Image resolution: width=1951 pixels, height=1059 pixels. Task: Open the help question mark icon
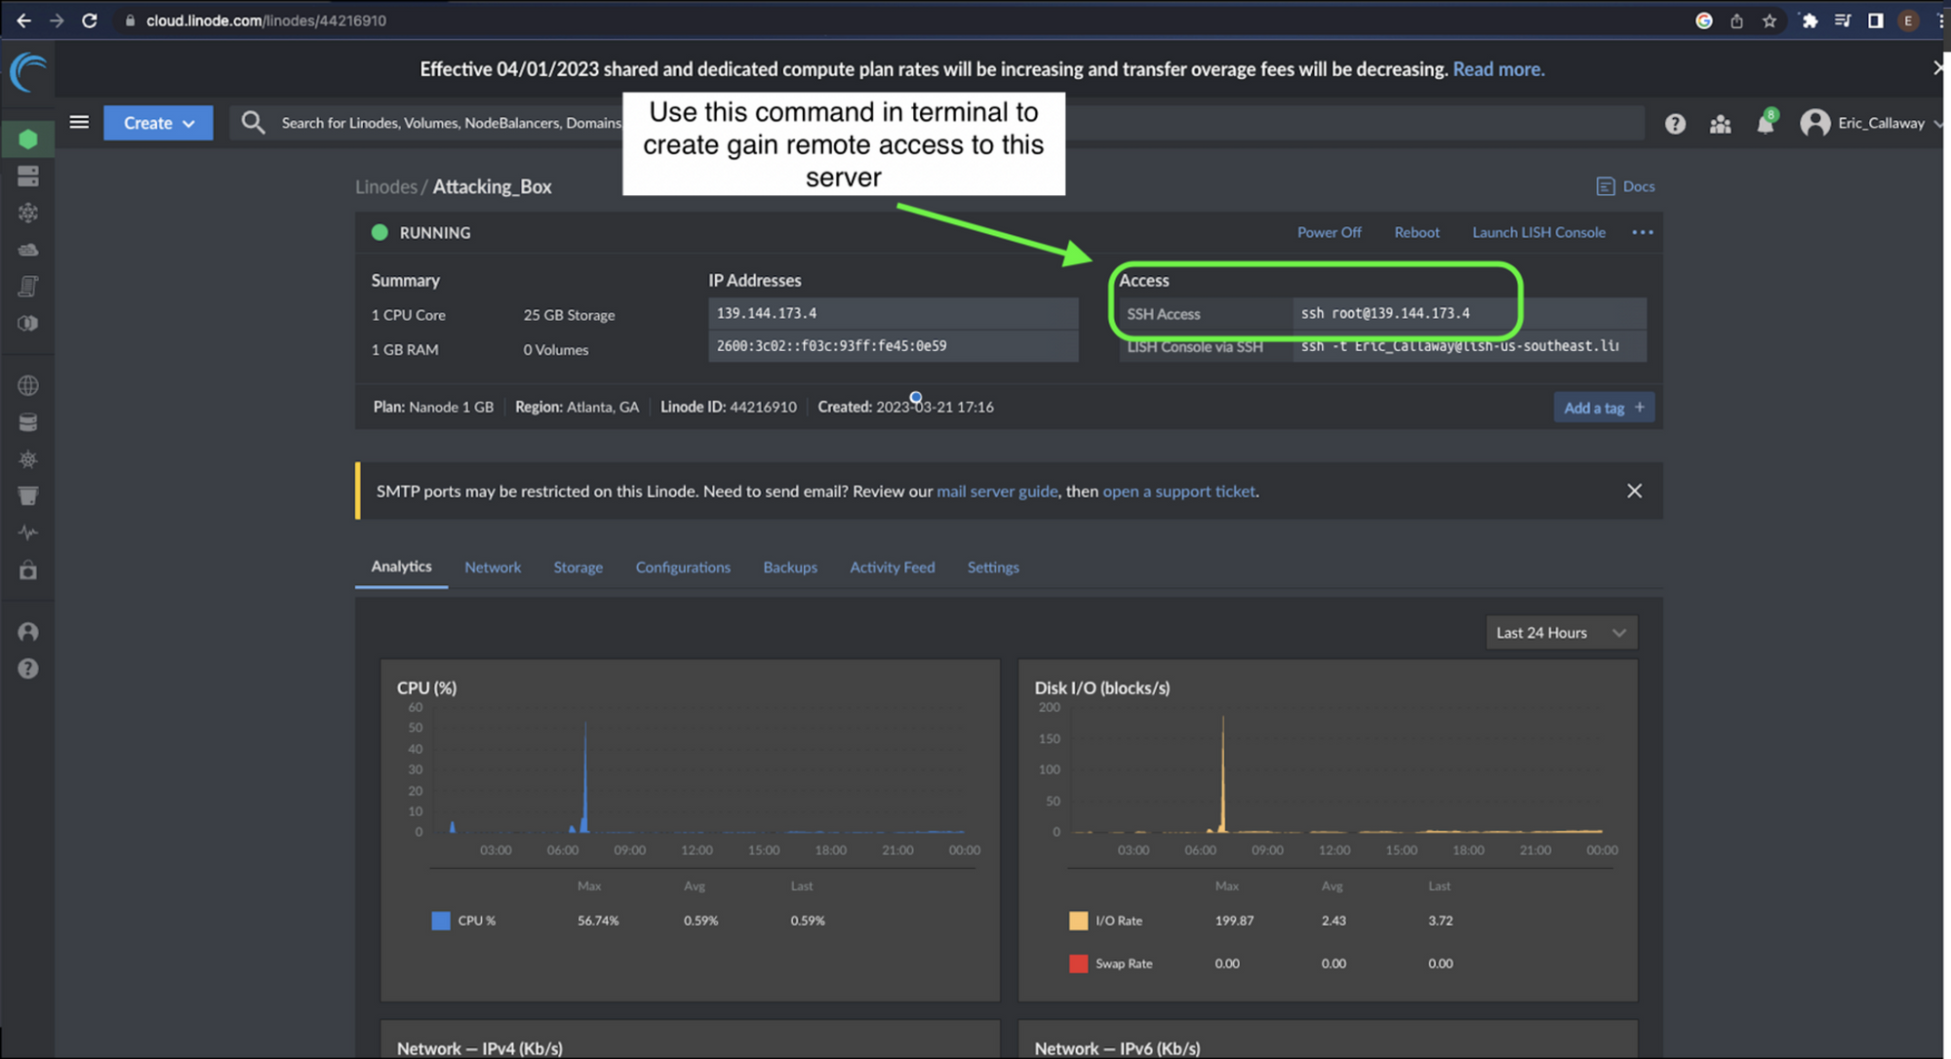point(1675,124)
